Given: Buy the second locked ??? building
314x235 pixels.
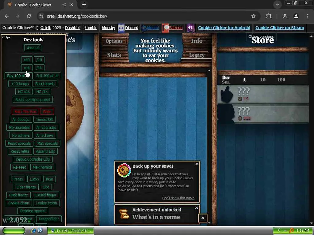Looking at the screenshot, I should [263, 114].
